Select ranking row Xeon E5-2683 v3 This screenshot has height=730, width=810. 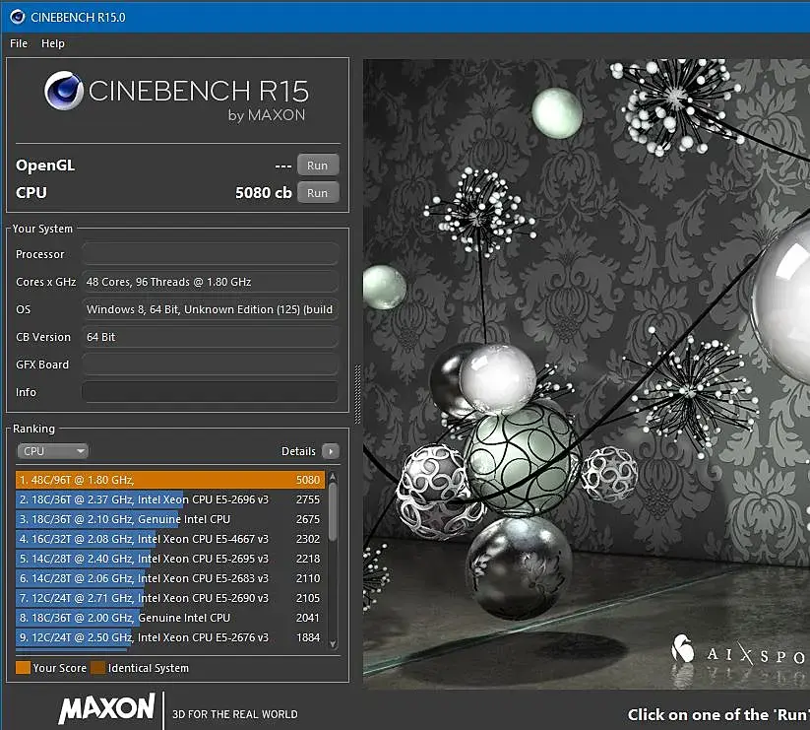pyautogui.click(x=170, y=578)
